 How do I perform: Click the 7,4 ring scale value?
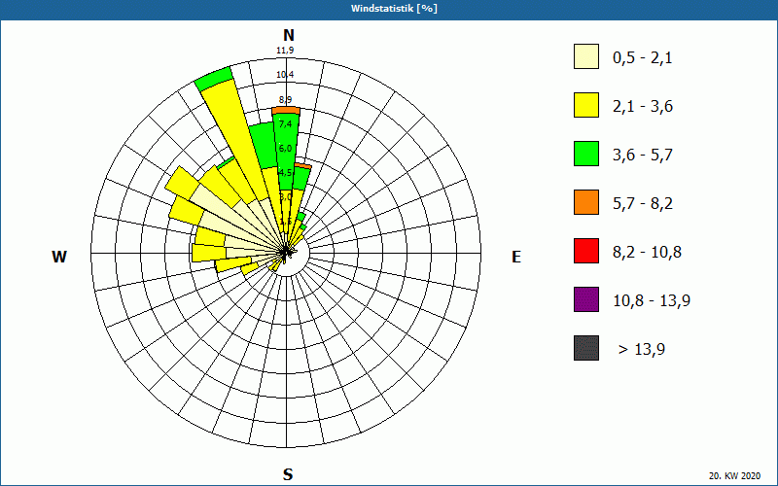285,123
